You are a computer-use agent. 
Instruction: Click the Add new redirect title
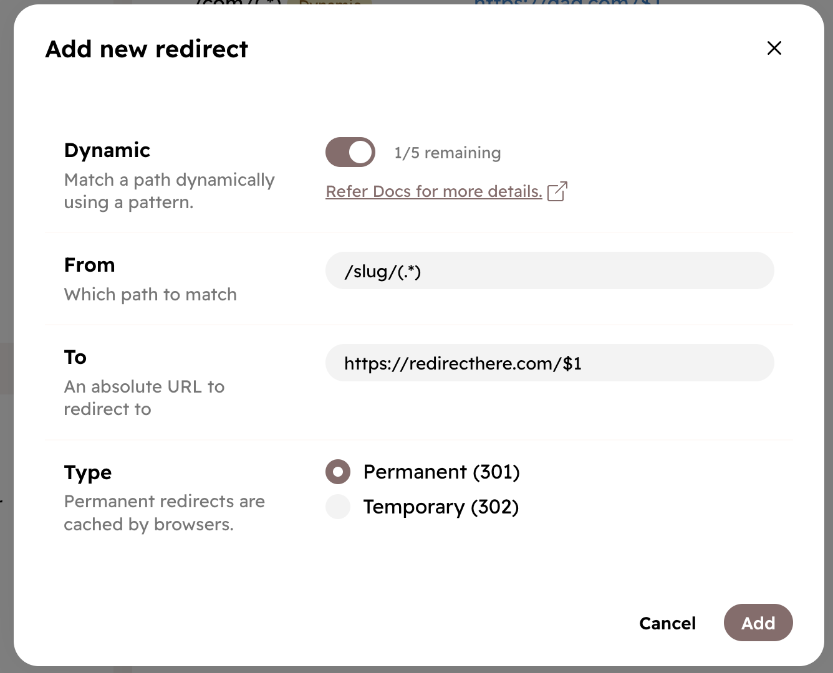pos(147,49)
